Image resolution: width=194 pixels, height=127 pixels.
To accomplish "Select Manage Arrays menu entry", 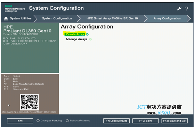I will (x=76, y=39).
